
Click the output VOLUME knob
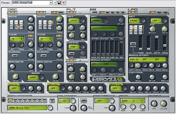pyautogui.click(x=164, y=104)
